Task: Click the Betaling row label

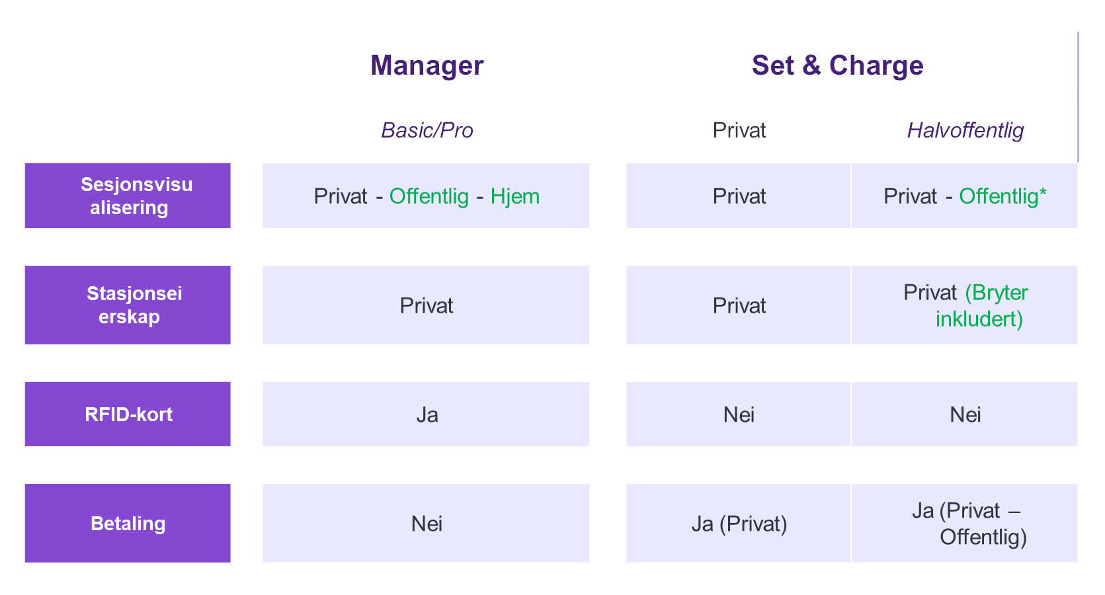Action: (128, 523)
